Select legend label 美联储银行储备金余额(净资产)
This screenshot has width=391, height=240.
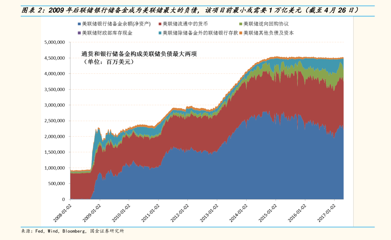pyautogui.click(x=116, y=24)
